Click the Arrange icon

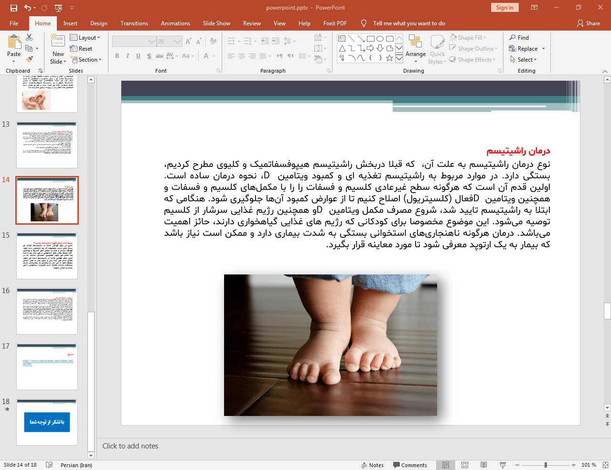tap(415, 42)
